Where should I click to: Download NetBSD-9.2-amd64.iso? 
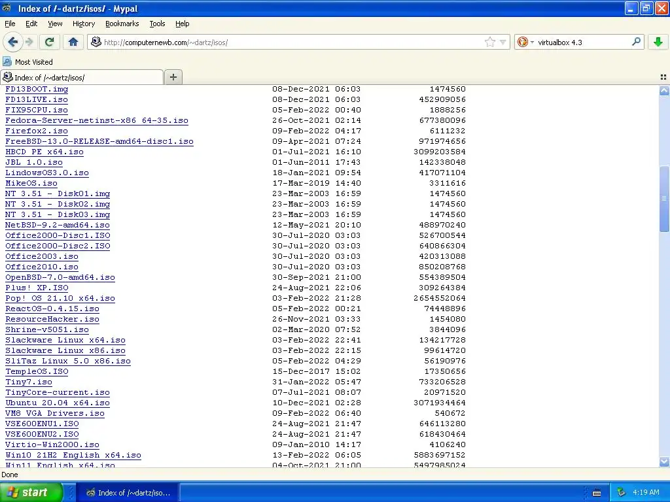pyautogui.click(x=58, y=225)
